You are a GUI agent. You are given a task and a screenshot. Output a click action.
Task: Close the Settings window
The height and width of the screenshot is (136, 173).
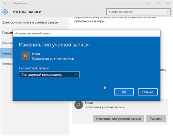[168, 3]
